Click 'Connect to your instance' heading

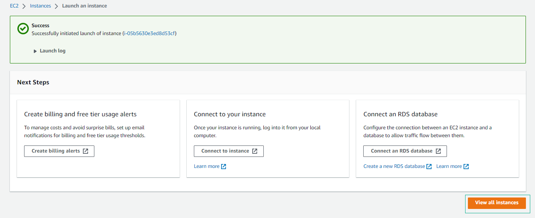[230, 114]
